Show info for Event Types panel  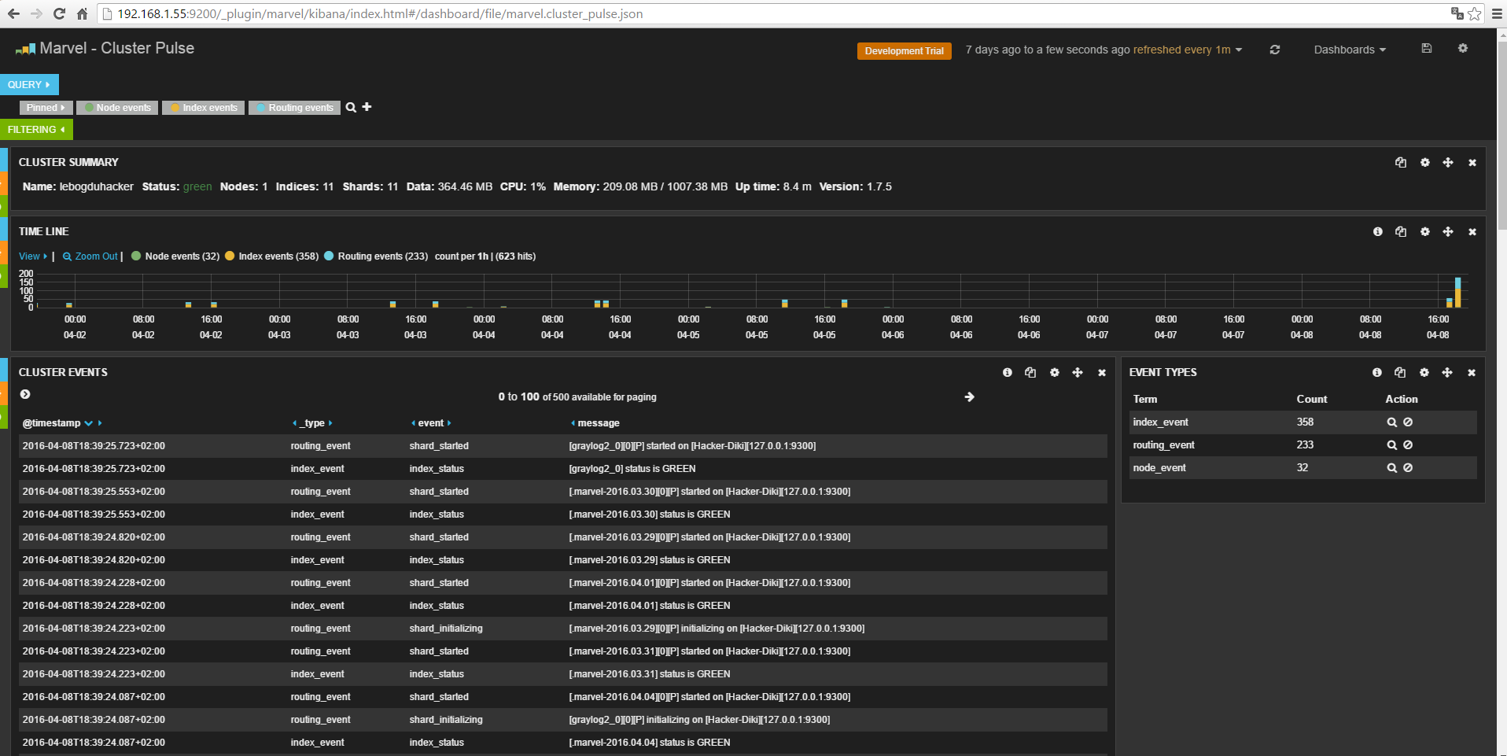(1376, 372)
